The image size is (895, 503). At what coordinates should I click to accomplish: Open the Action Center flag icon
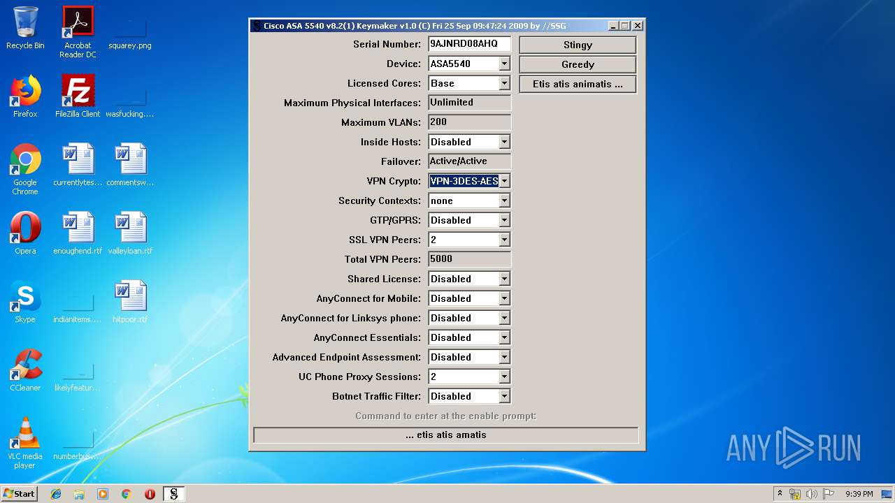828,494
